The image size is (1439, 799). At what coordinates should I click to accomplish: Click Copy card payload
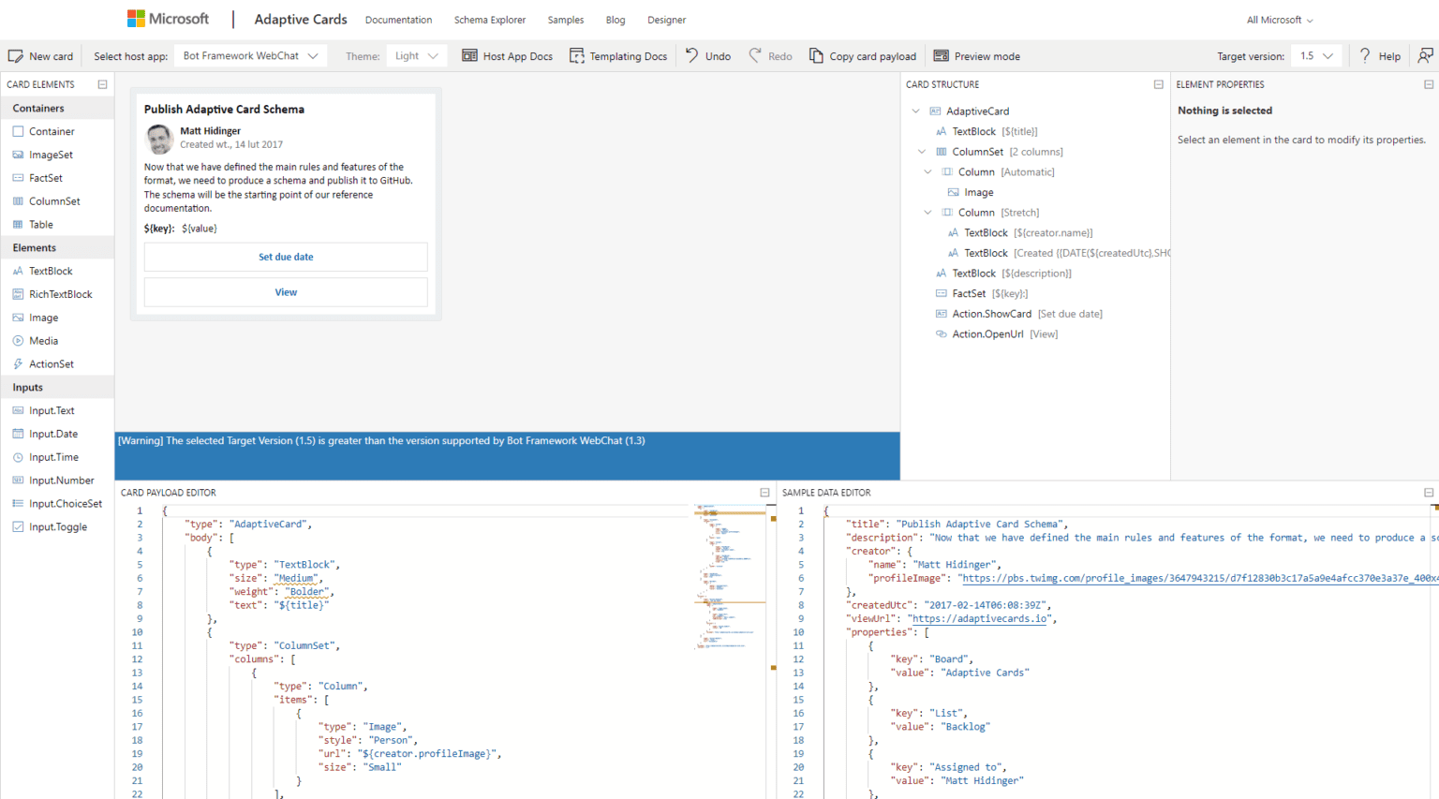862,56
